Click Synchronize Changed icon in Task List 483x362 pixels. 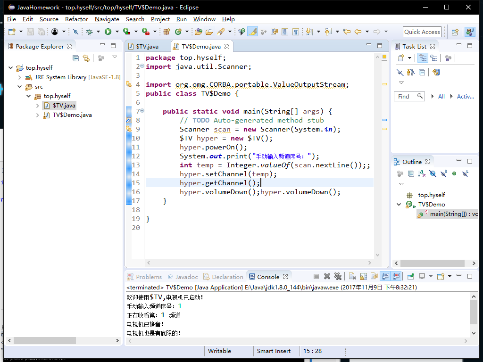pyautogui.click(x=436, y=72)
